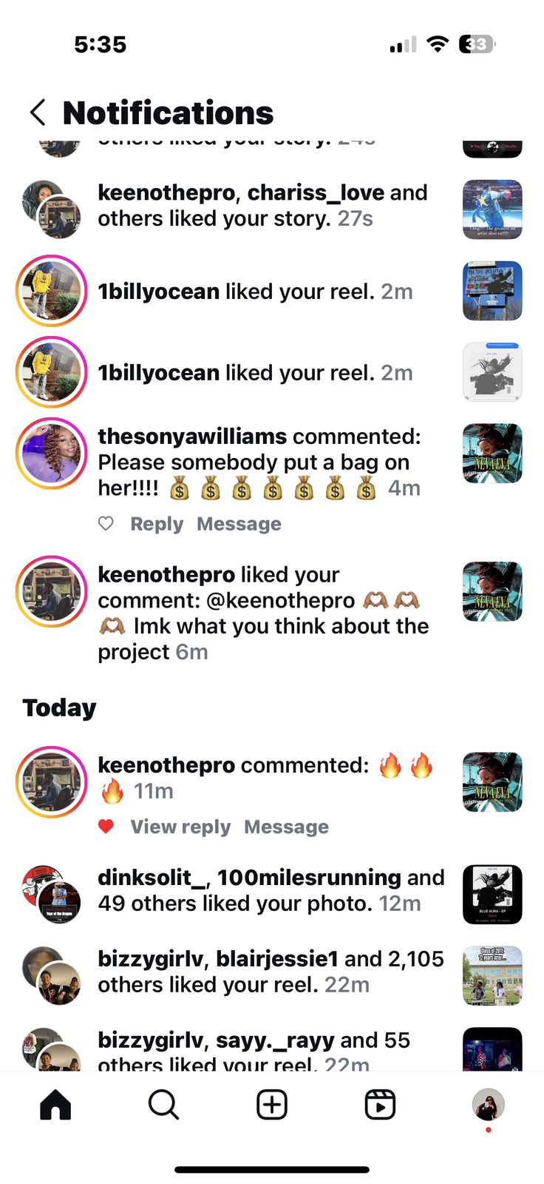Message thesonyawilliams from comment notification
This screenshot has width=544, height=1184.
coord(239,524)
